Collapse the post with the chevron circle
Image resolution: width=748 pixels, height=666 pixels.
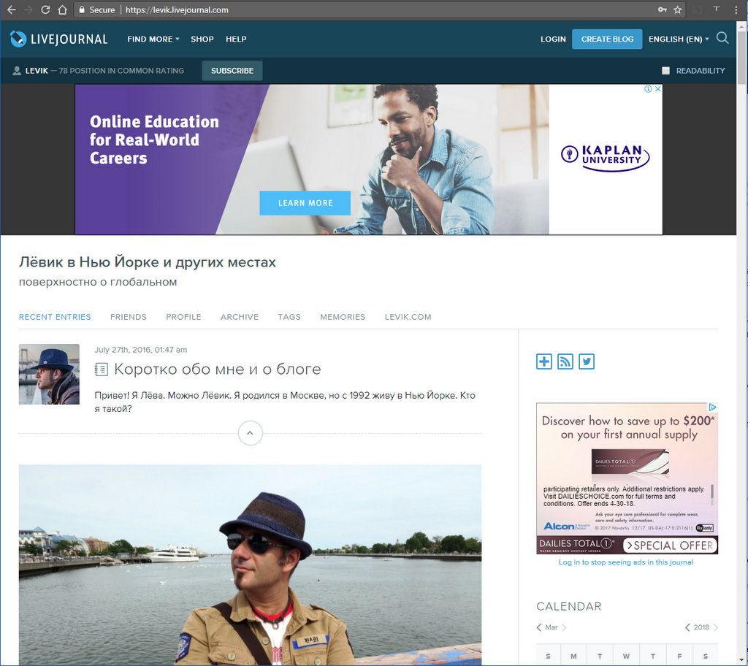click(250, 433)
